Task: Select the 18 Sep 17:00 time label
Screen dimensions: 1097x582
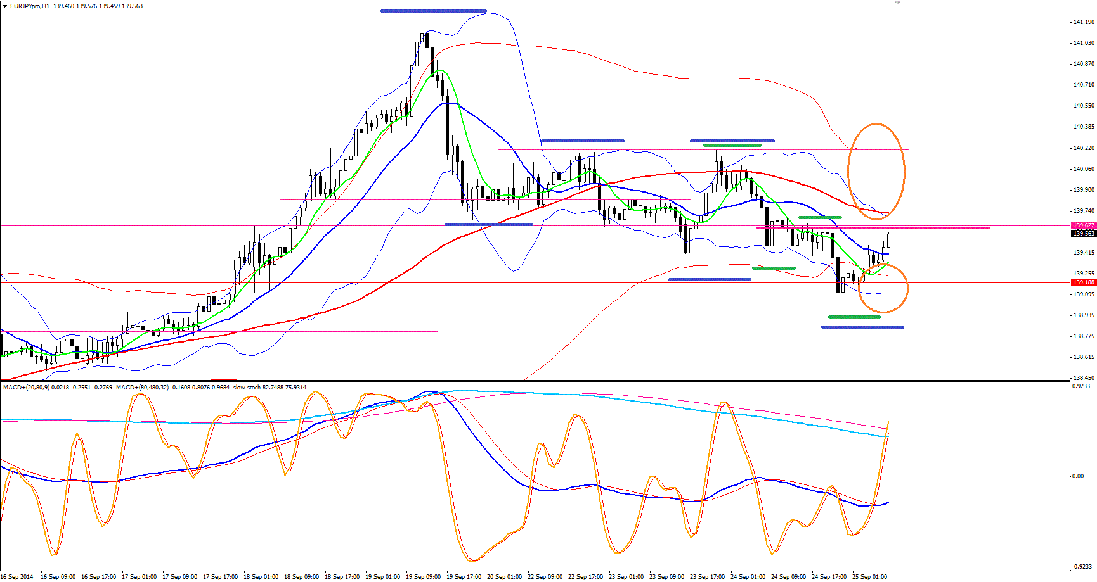Action: 342,577
